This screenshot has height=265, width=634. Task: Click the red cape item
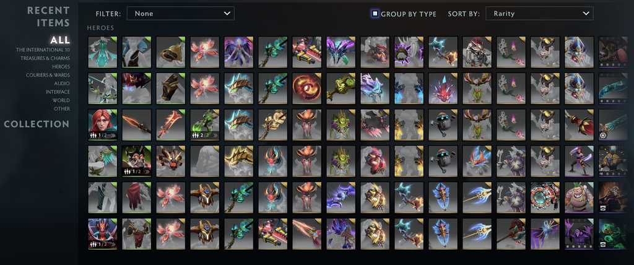(137, 198)
